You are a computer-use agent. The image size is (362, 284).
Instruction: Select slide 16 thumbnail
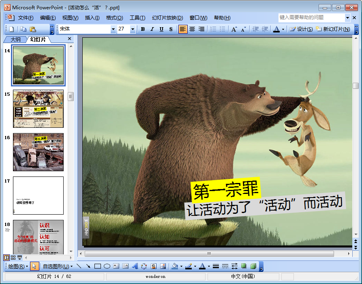[x=39, y=152]
